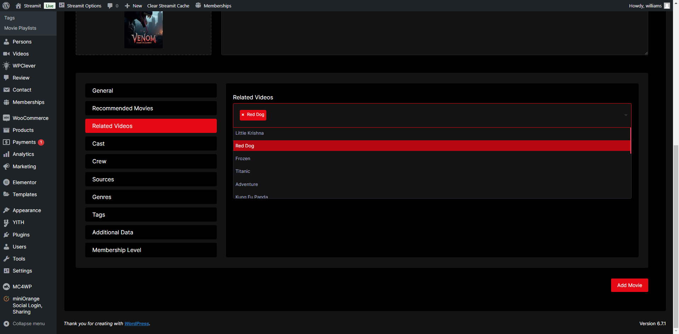
Task: Select Little Krishna from the dropdown list
Action: point(432,133)
